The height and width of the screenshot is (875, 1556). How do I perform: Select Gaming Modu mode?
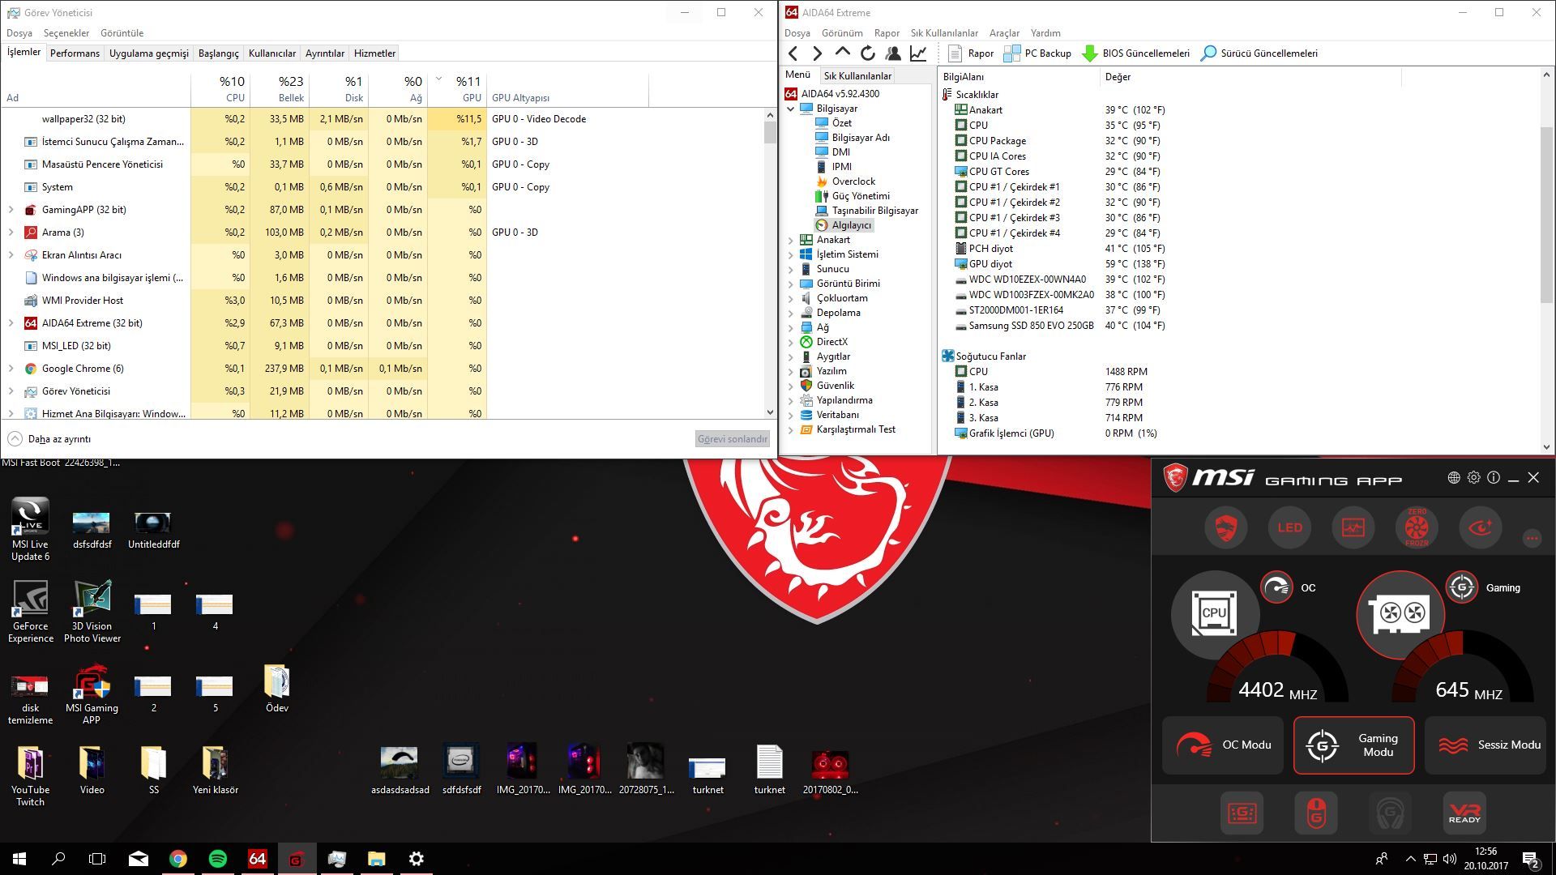tap(1353, 745)
